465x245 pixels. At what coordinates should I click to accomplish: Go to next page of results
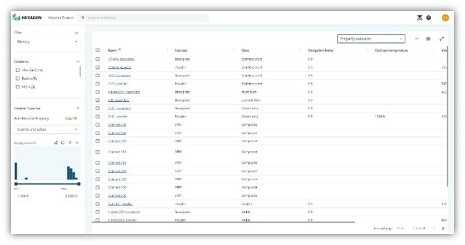(x=443, y=229)
